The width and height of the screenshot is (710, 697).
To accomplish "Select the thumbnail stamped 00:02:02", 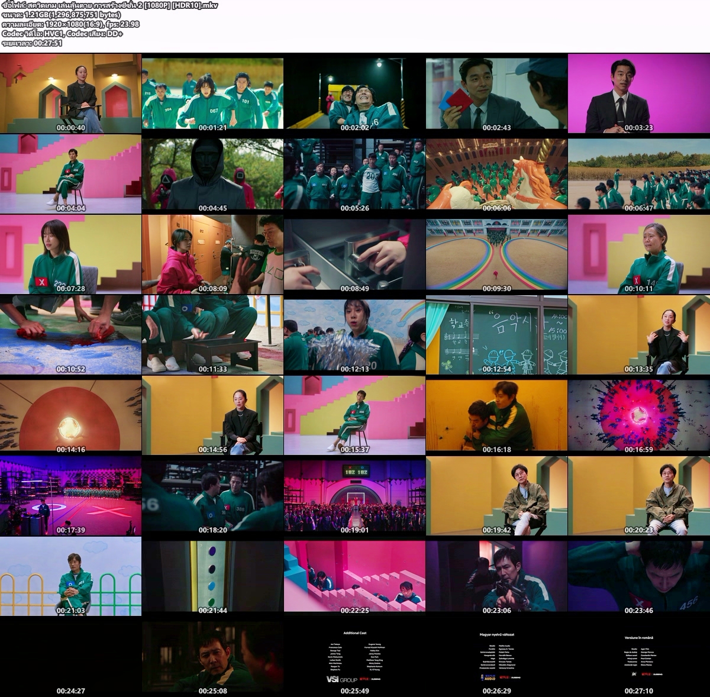I will pyautogui.click(x=354, y=93).
